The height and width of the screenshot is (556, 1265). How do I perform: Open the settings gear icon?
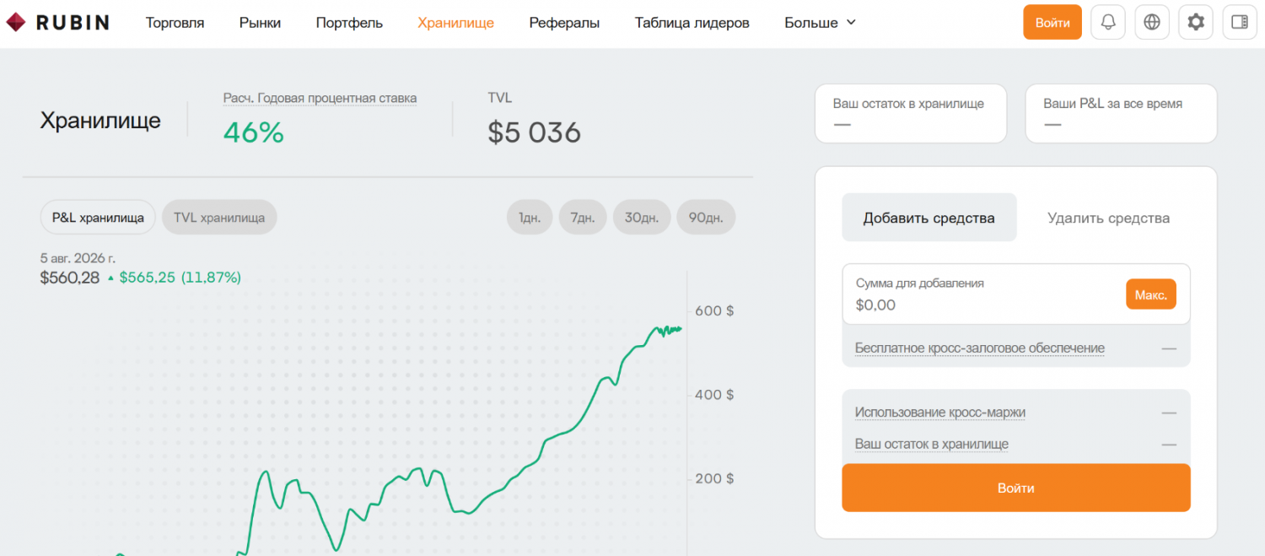tap(1196, 23)
